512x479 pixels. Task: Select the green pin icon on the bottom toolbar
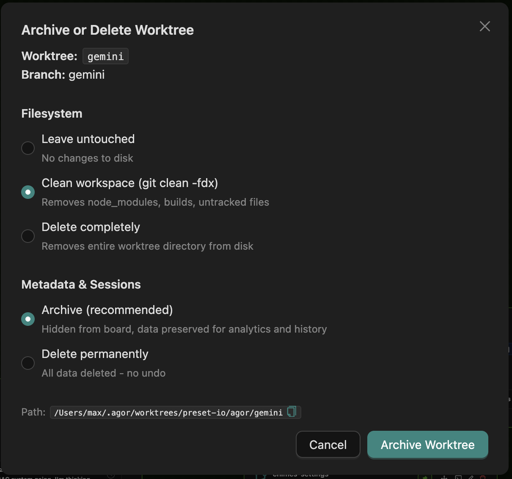425,477
